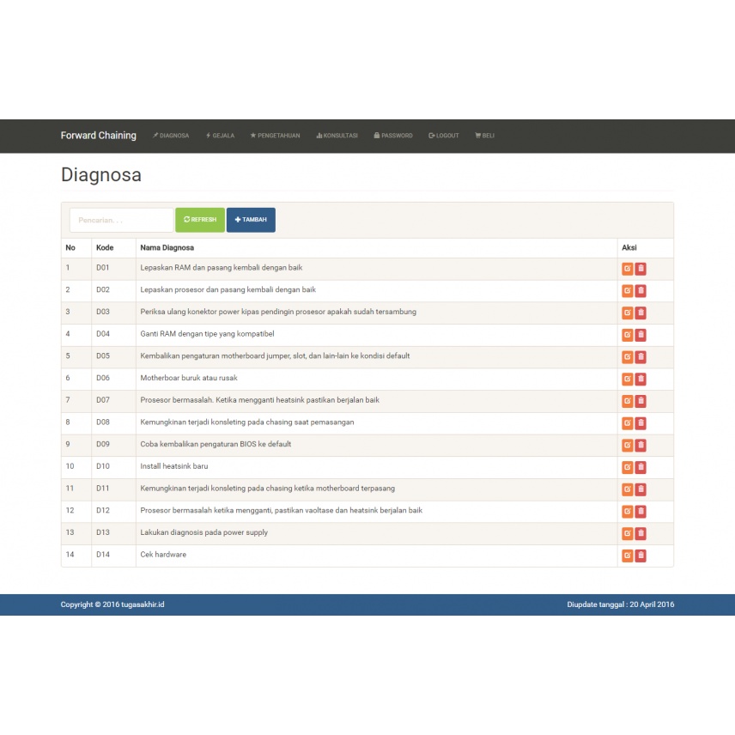Edit the D04 Ganti RAM row
The height and width of the screenshot is (735, 735).
pyautogui.click(x=627, y=335)
